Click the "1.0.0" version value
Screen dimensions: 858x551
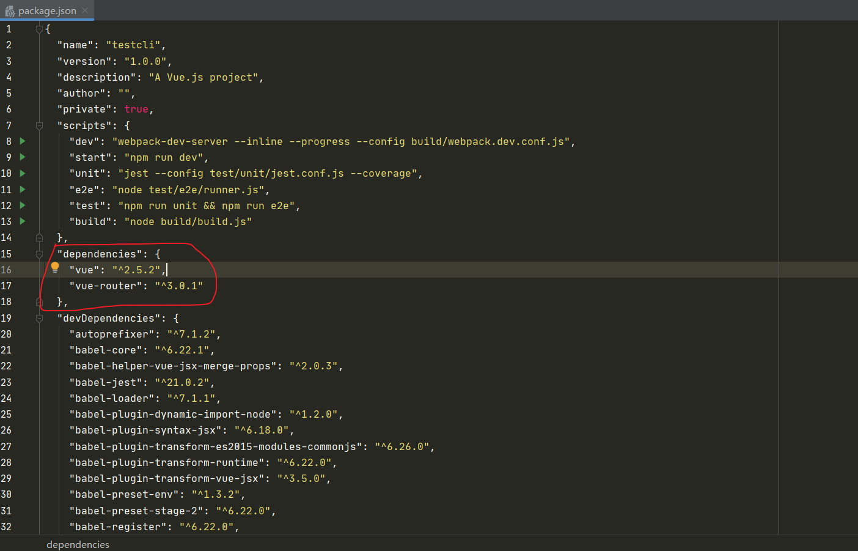(145, 61)
